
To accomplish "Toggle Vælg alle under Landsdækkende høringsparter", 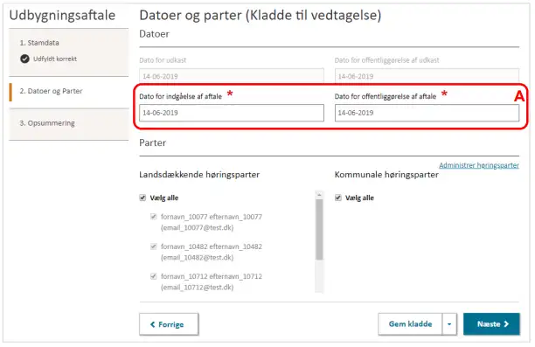I will 142,198.
